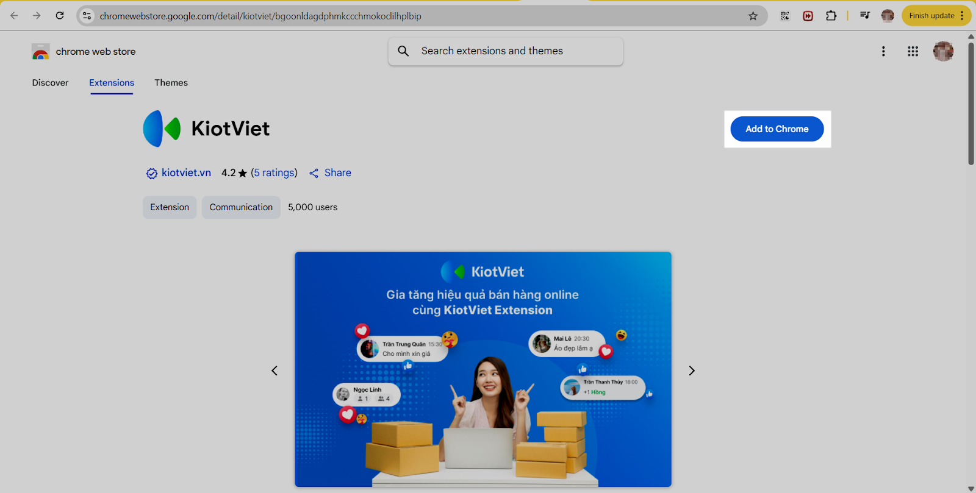Go forward to the next page
The height and width of the screenshot is (493, 976).
tap(37, 16)
